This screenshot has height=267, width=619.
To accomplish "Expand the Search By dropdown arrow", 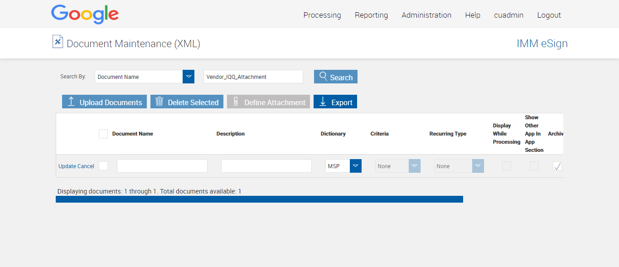I will (x=189, y=77).
